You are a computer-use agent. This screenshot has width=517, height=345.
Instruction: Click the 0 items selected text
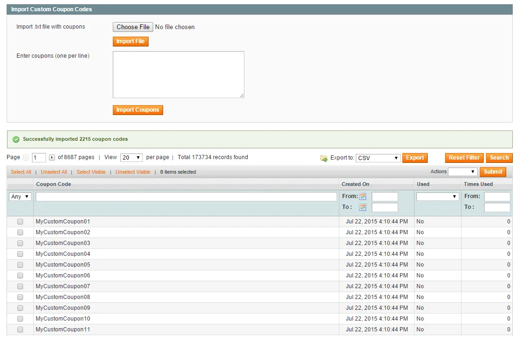(178, 172)
